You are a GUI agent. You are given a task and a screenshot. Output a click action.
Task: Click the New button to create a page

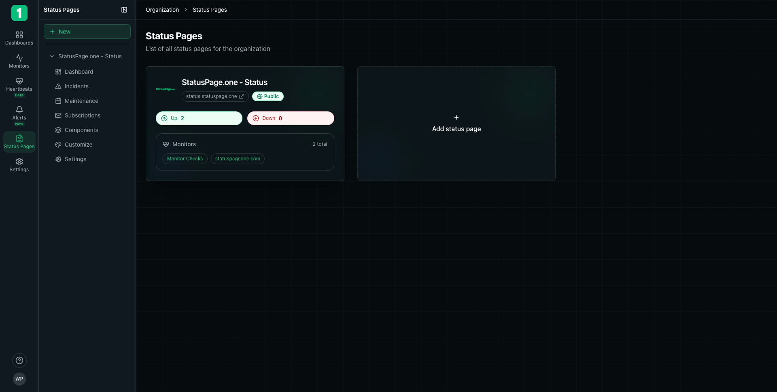pyautogui.click(x=87, y=31)
